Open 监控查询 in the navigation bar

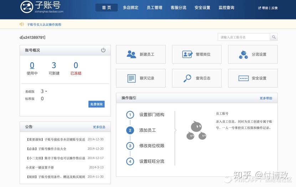226,7
